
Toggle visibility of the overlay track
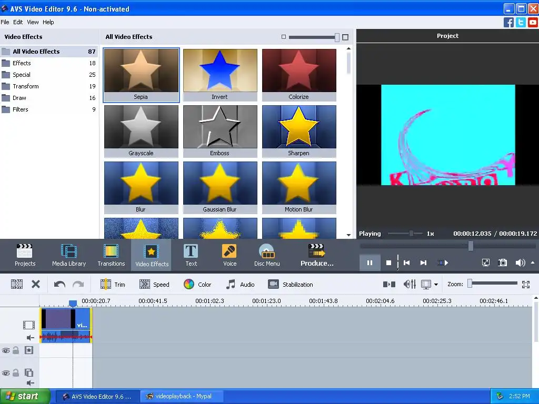[6, 373]
